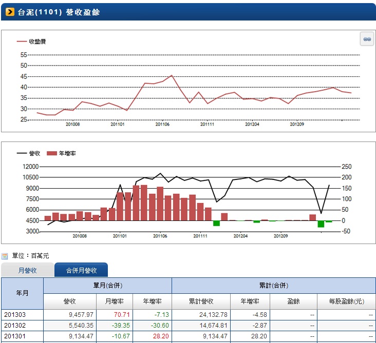Viewport: 376px width, 343px height.
Task: Click monthly growth value -10.67
Action: coord(121,336)
